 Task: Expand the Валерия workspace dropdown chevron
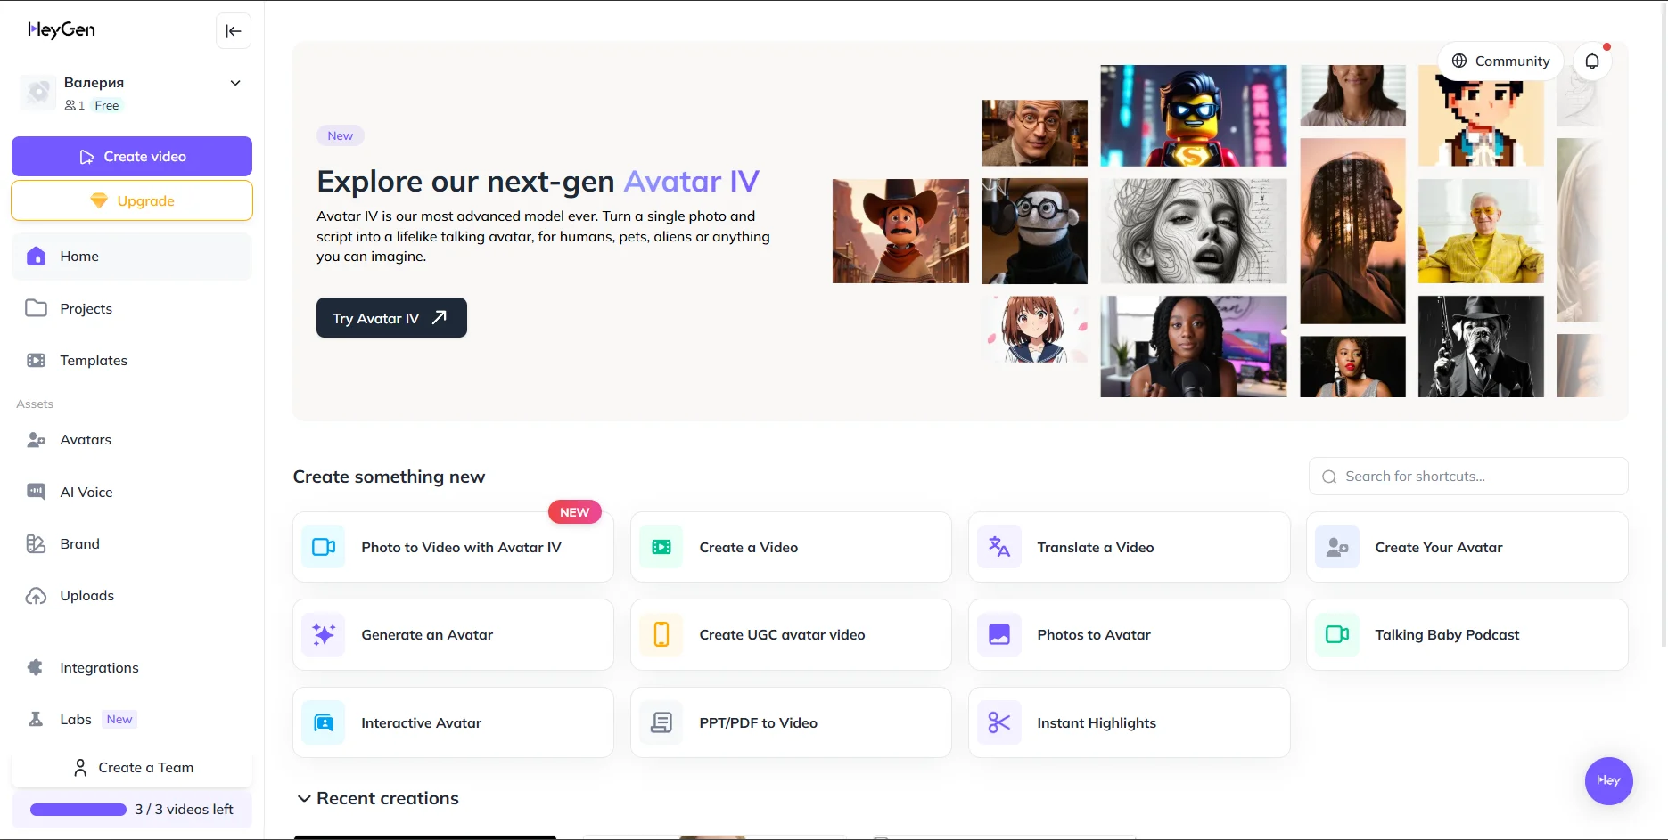click(235, 83)
